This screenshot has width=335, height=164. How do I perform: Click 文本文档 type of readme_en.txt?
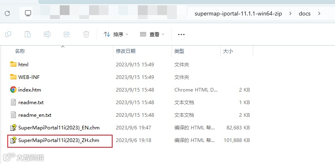coord(184,115)
